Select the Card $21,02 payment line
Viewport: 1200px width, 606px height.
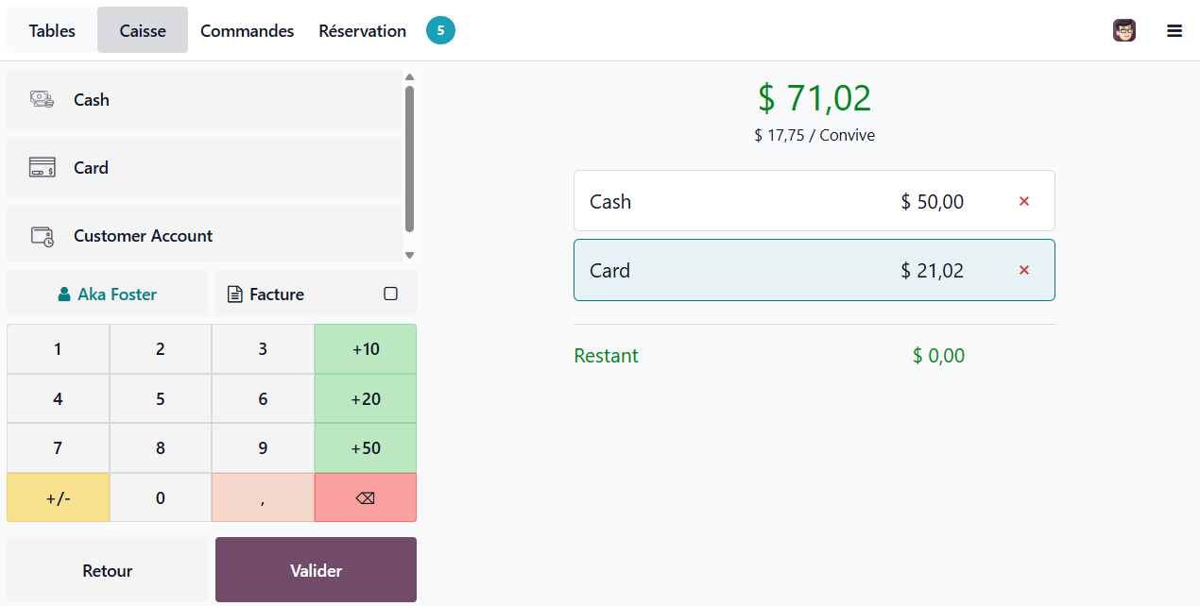coord(814,270)
